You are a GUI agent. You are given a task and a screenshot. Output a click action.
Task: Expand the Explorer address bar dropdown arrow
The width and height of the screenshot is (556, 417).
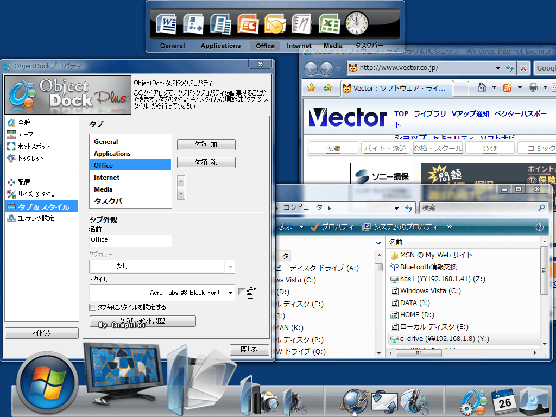(396, 208)
